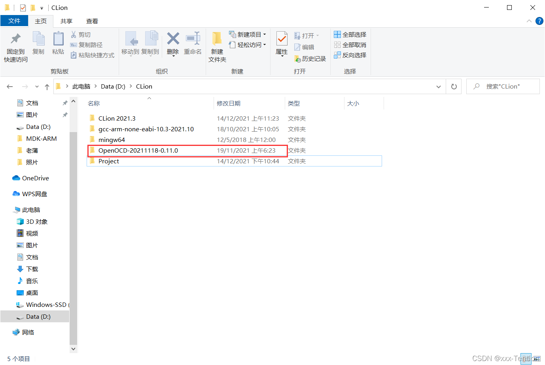
Task: Expand the Open button dropdown arrow
Action: pyautogui.click(x=318, y=36)
